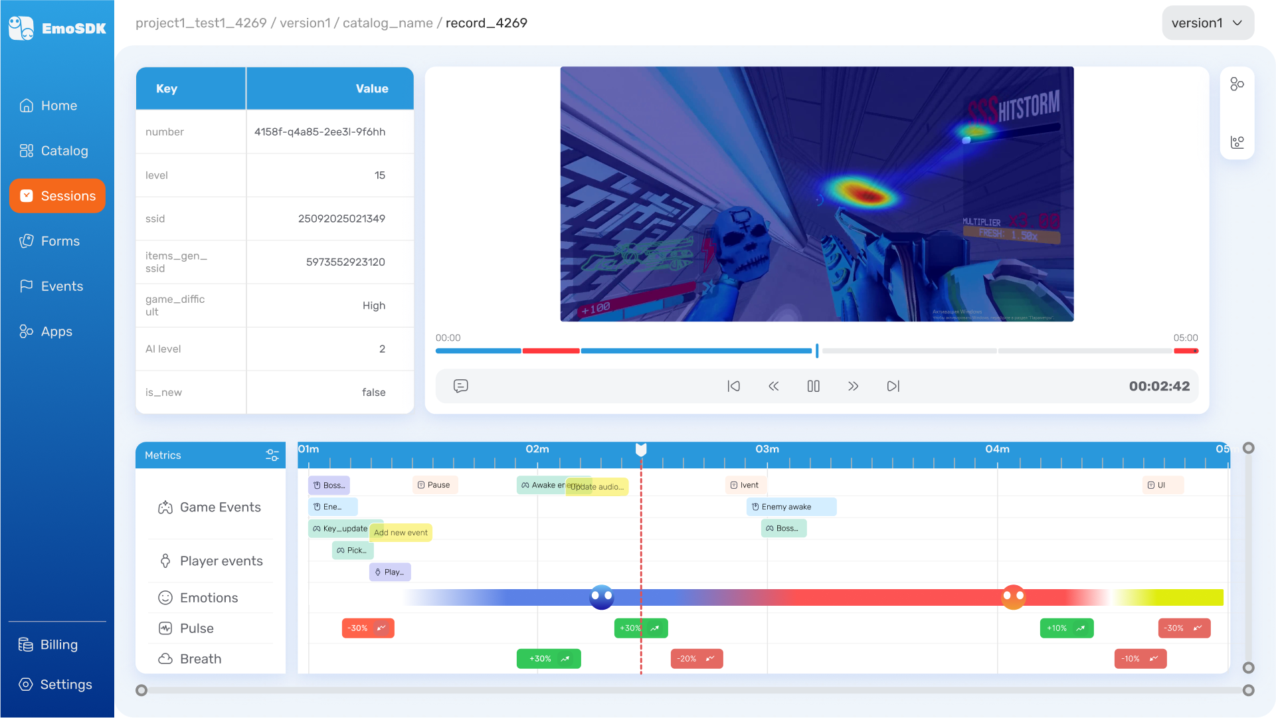Screen dimensions: 1276x718
Task: Open the Metrics filter settings icon
Action: (x=272, y=455)
